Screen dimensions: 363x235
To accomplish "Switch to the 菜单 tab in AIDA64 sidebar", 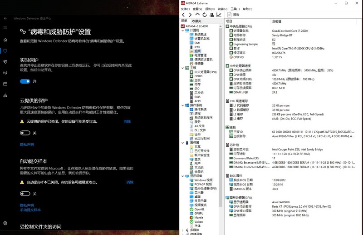I will [184, 20].
